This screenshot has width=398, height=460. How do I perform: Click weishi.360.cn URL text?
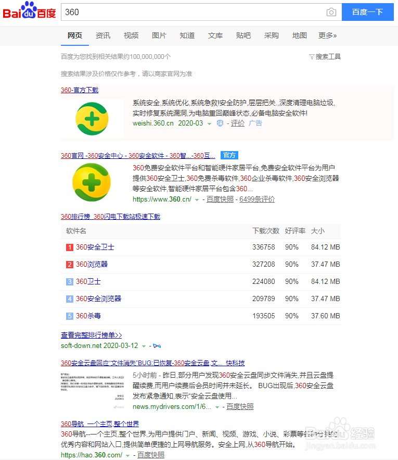point(153,123)
